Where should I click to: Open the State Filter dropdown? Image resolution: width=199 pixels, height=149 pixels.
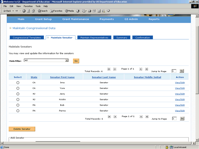(x=67, y=61)
